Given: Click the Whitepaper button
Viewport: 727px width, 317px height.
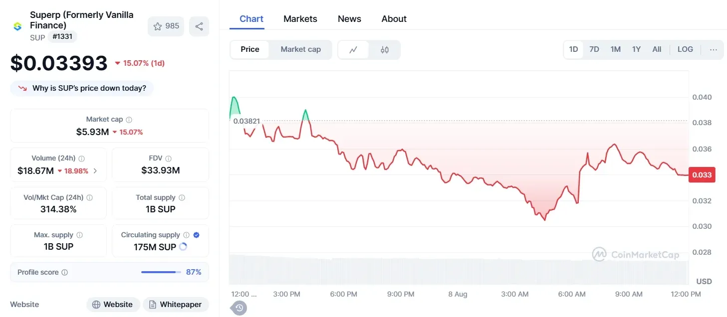Looking at the screenshot, I should tap(176, 304).
